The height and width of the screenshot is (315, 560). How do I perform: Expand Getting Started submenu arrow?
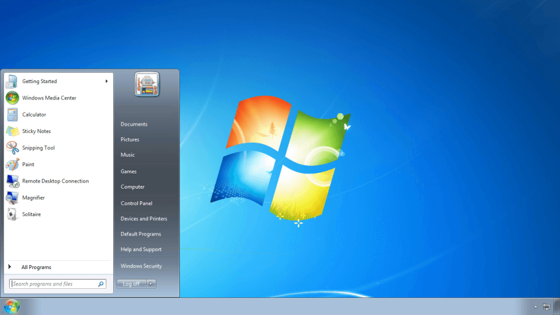107,81
